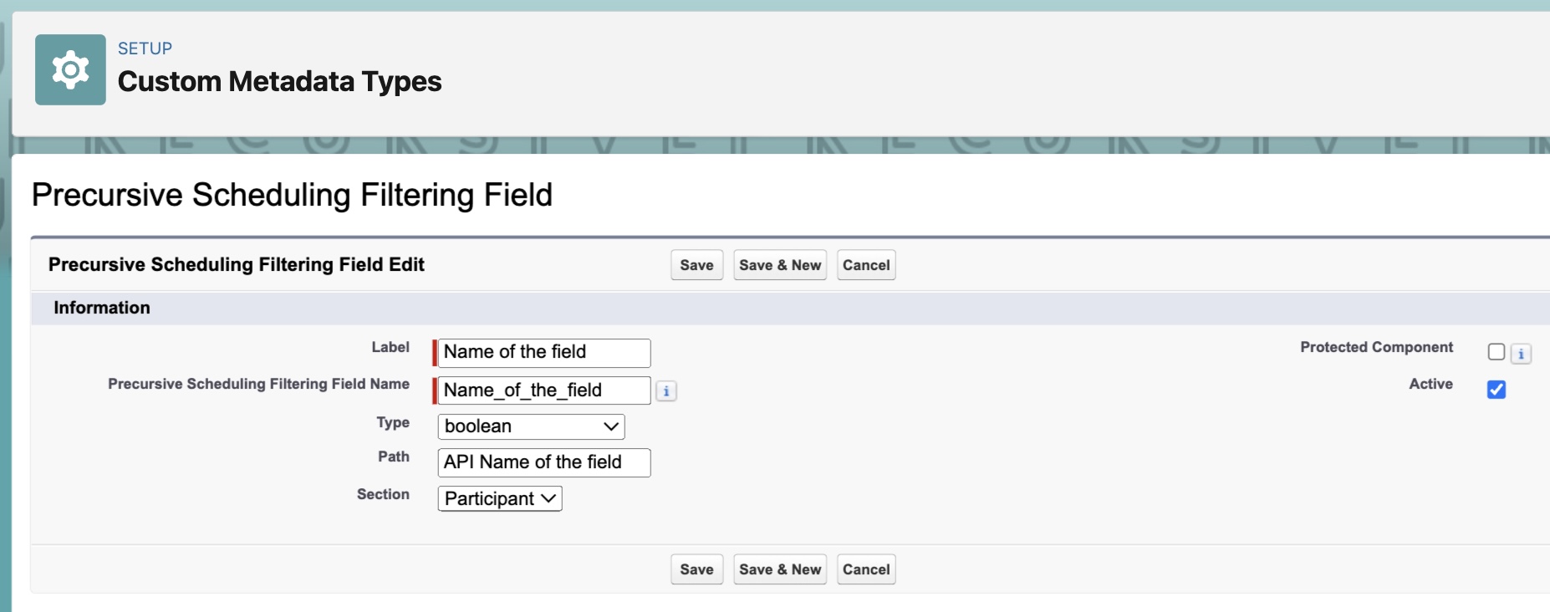Click the Custom Metadata Types header
This screenshot has height=612, width=1550.
pos(280,82)
